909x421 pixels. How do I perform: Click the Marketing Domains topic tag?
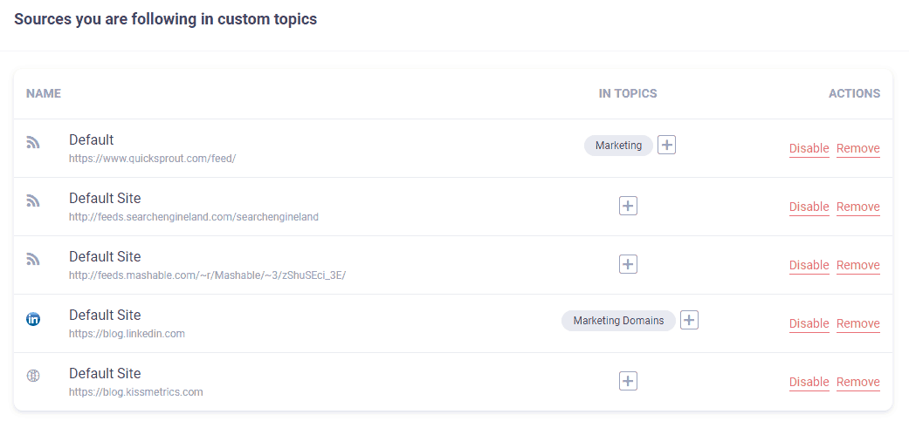[618, 321]
